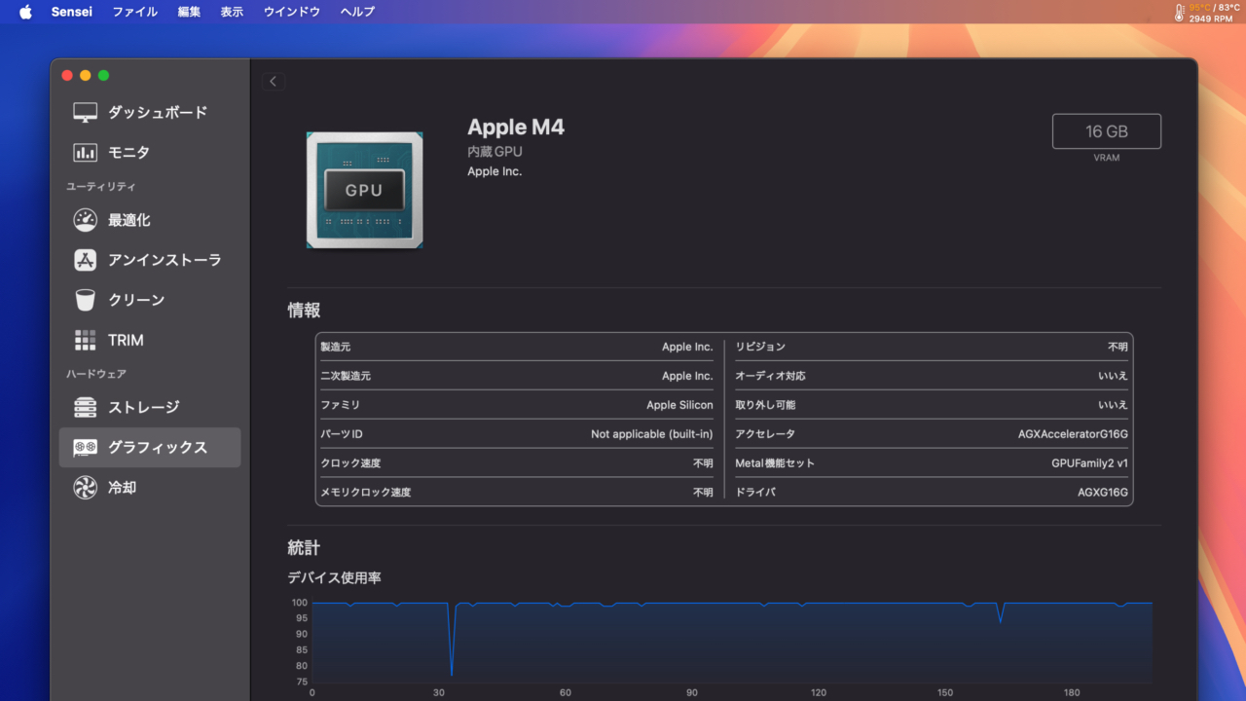Select 最適化 label in sidebar
The height and width of the screenshot is (701, 1246).
pos(129,220)
